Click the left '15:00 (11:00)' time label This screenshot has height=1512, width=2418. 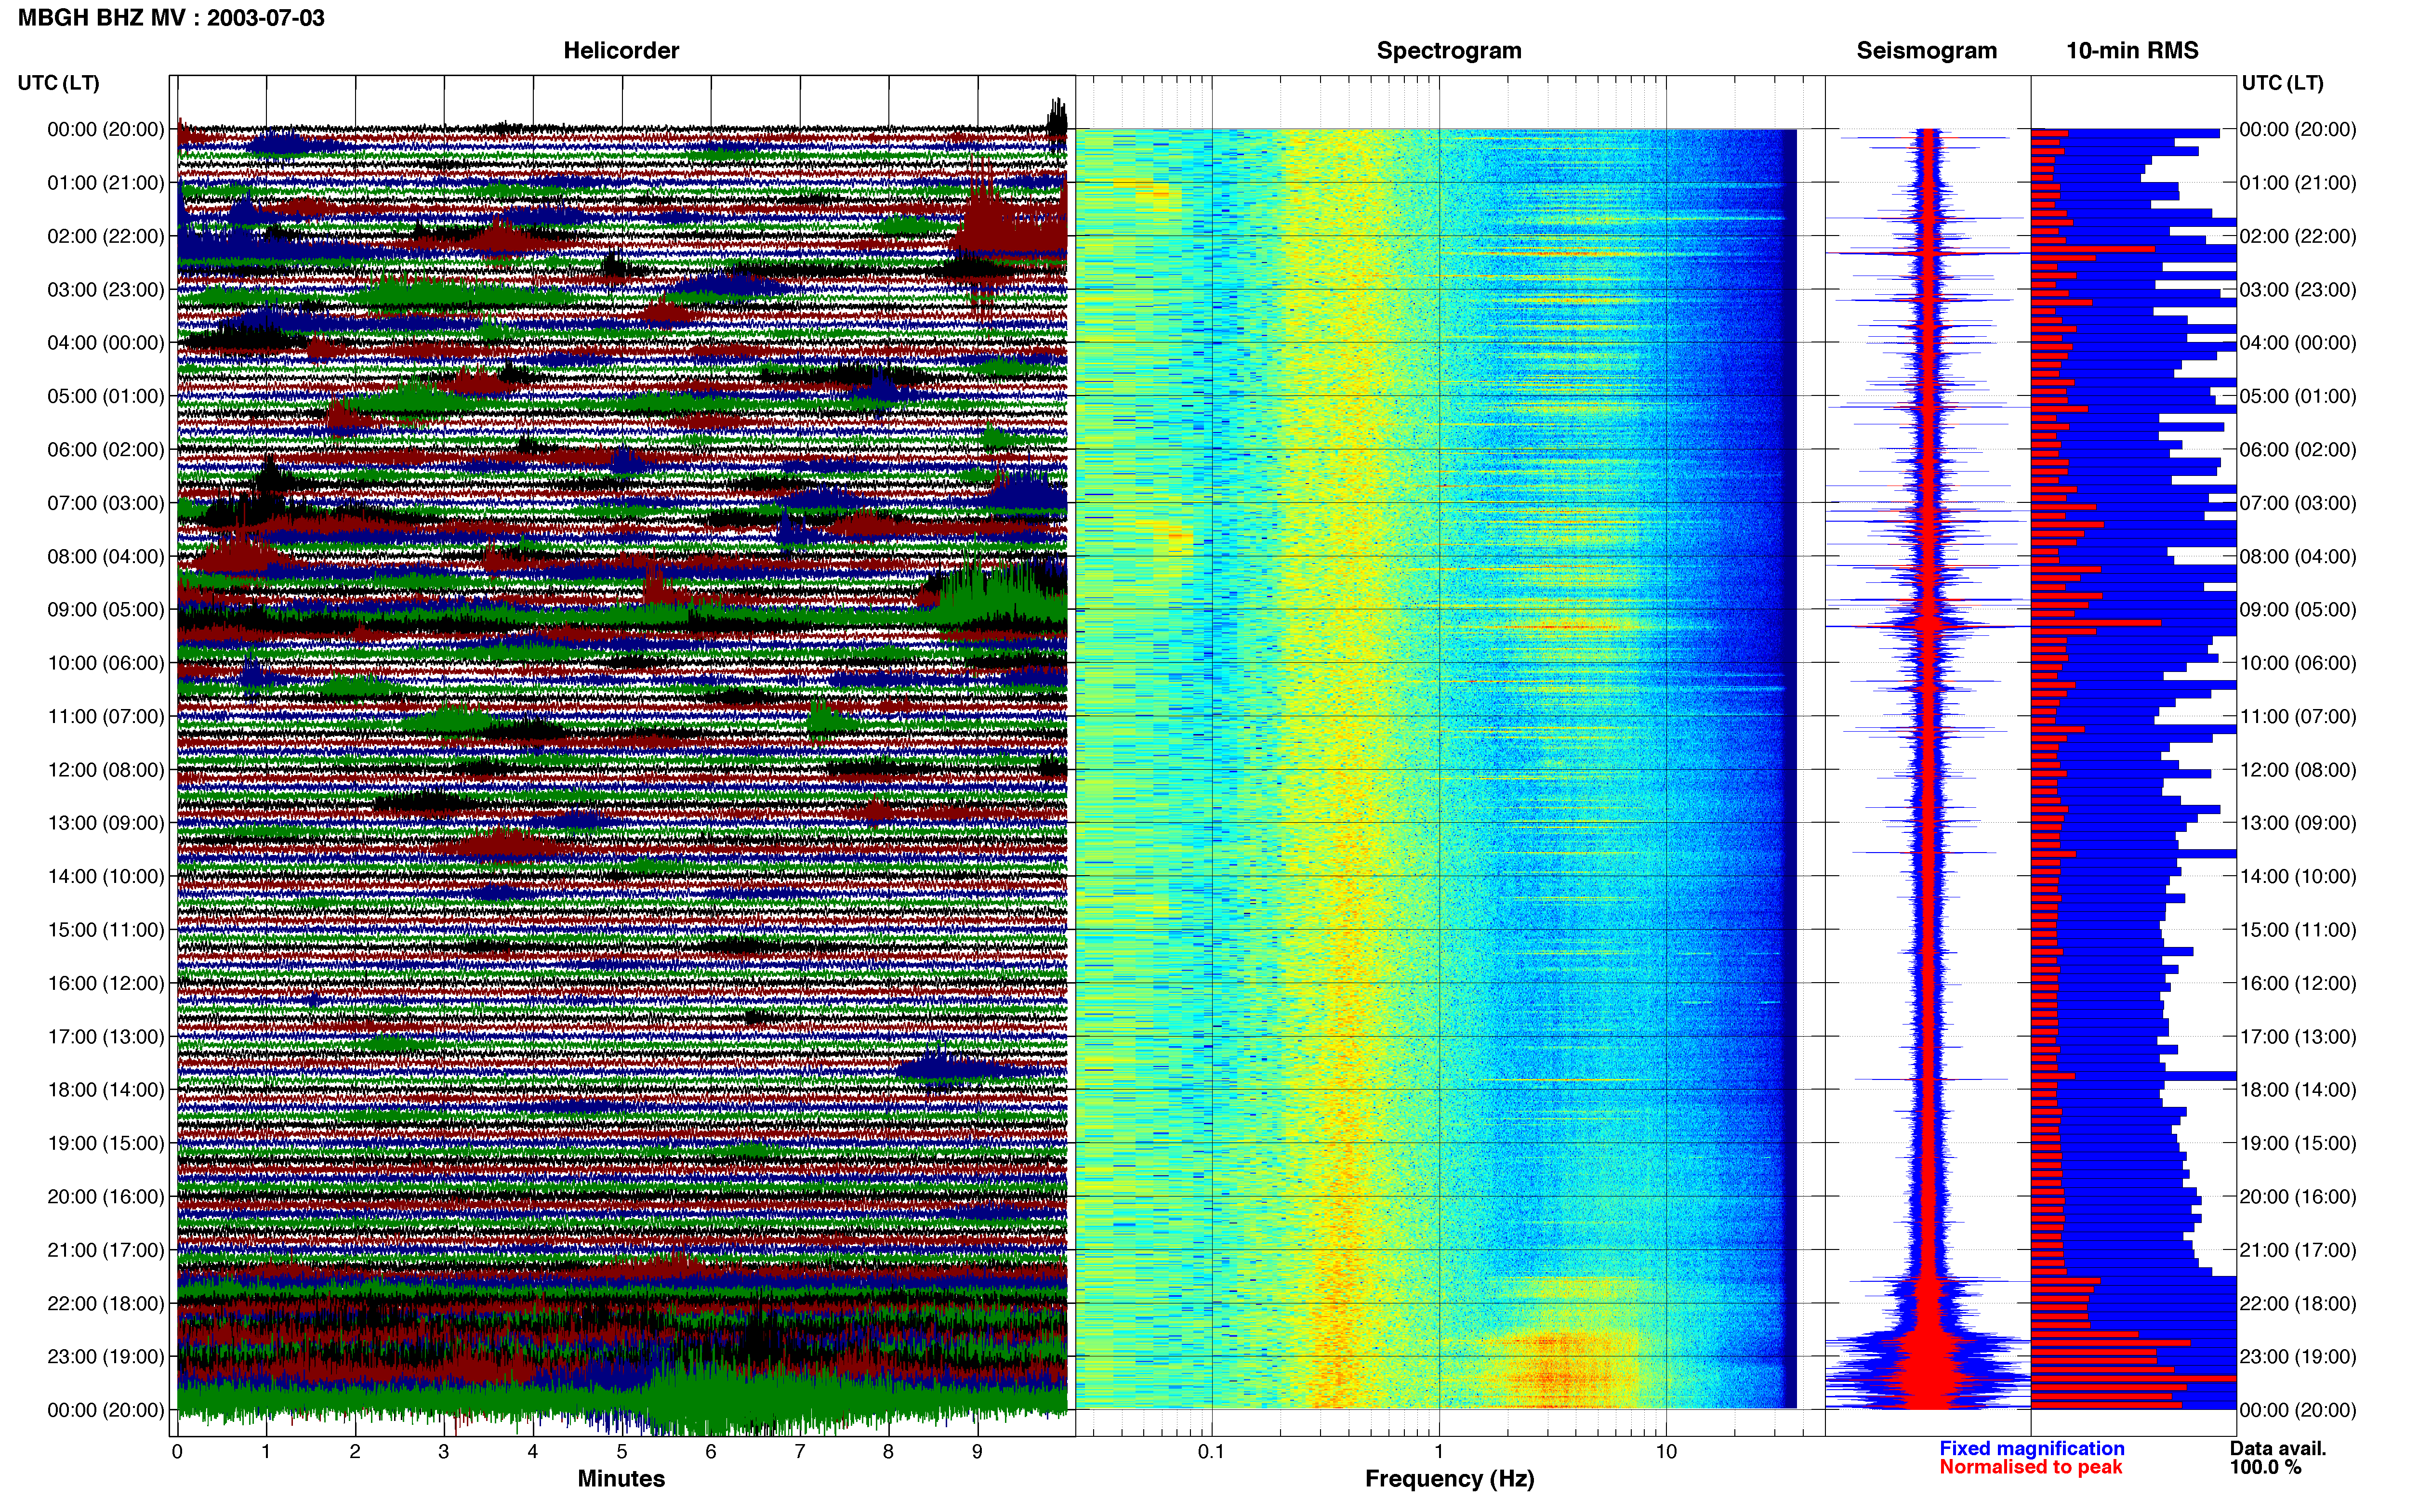pos(106,930)
